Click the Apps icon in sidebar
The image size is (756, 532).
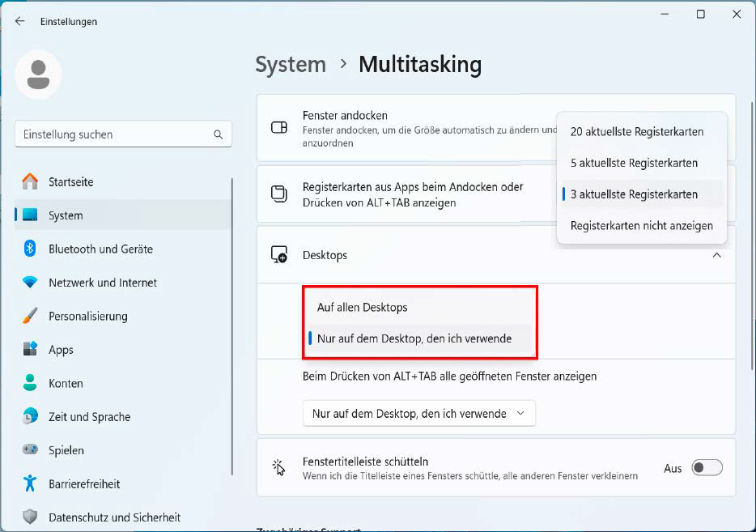30,349
